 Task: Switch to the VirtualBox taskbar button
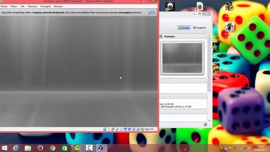tap(101, 148)
